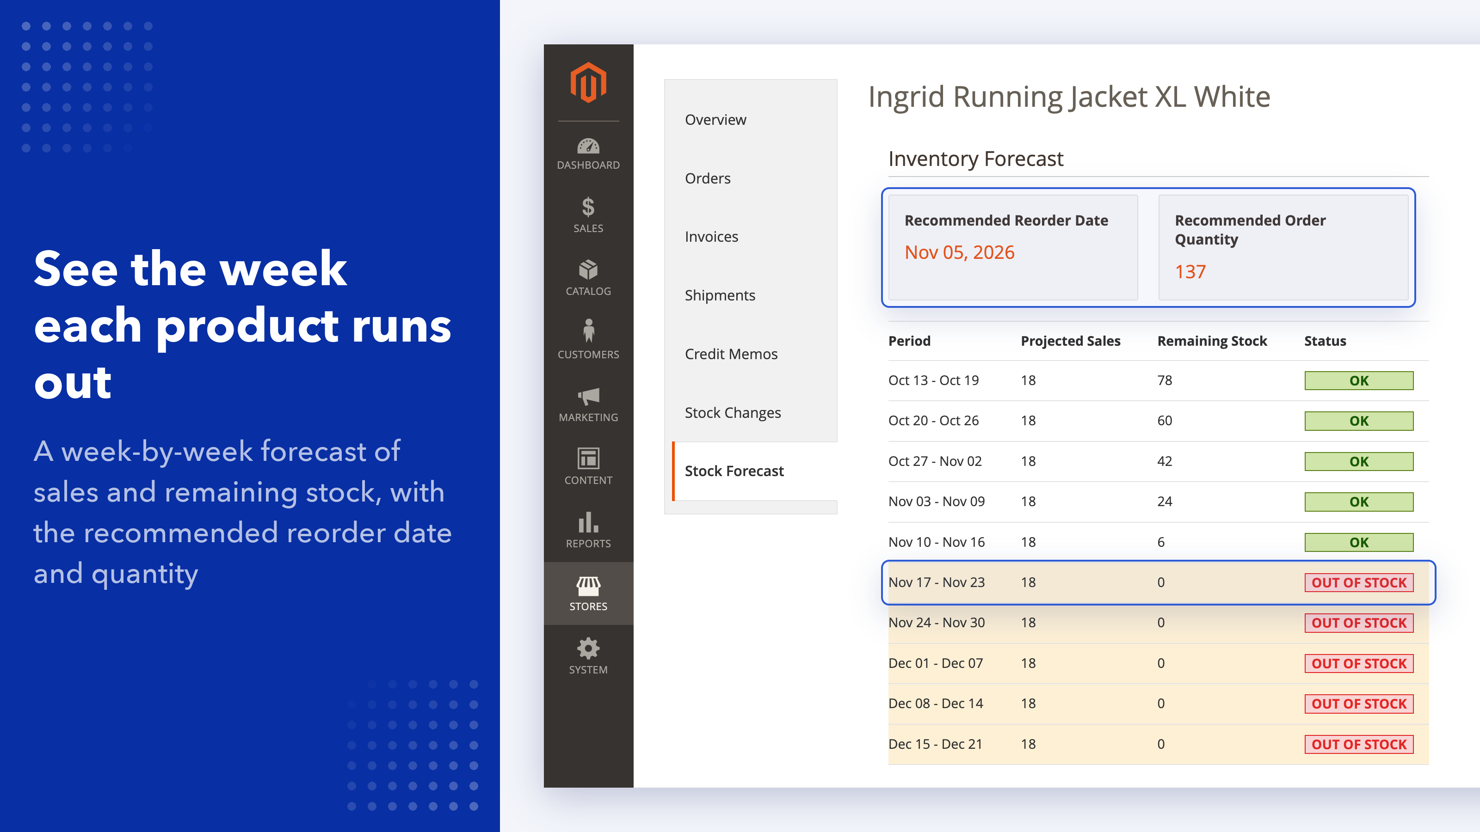Screen dimensions: 1480x832
Task: Click OUT OF STOCK badge for Nov 17 - Nov 23
Action: [1358, 582]
